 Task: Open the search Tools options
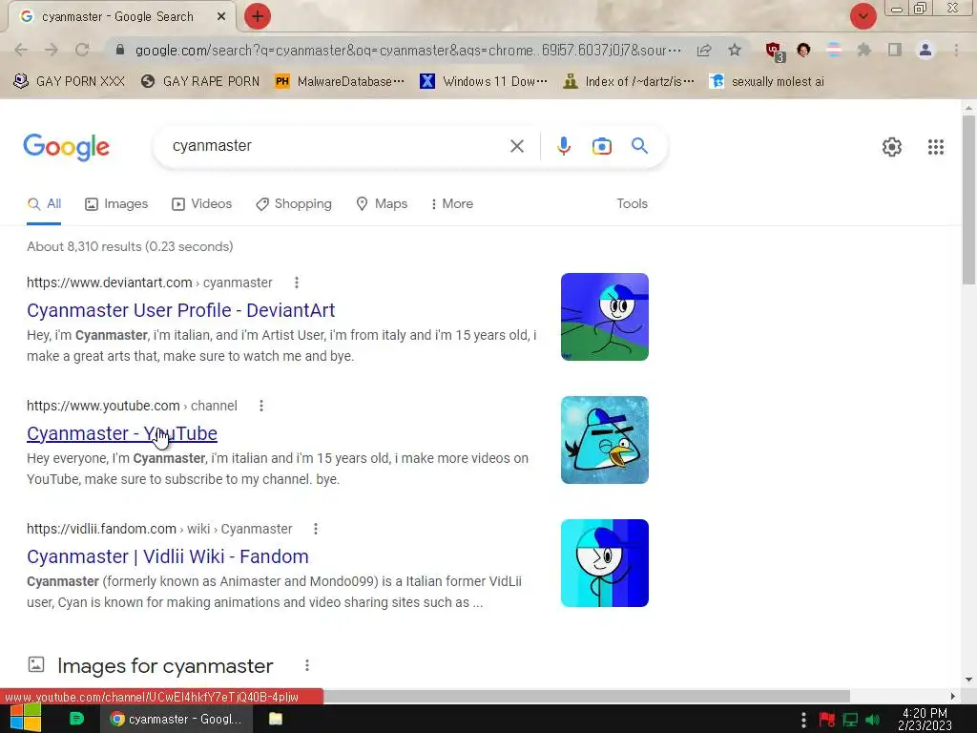click(x=632, y=204)
